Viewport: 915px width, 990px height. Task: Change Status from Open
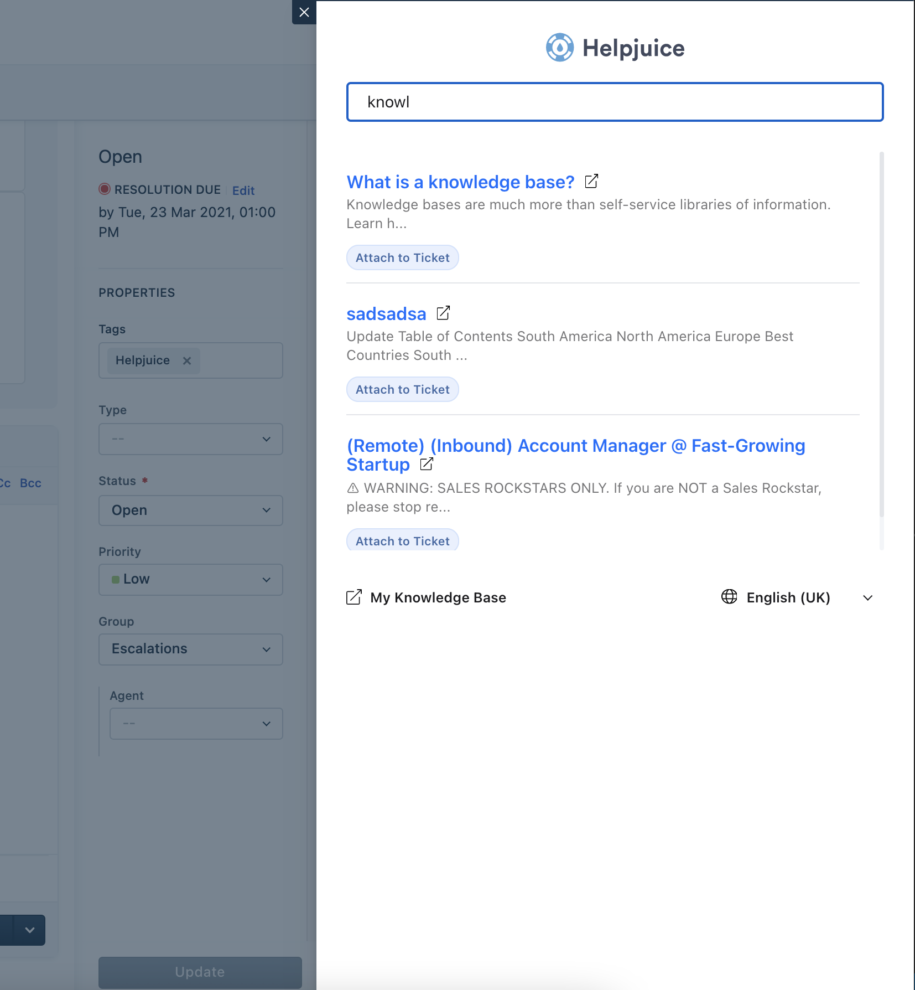coord(190,510)
